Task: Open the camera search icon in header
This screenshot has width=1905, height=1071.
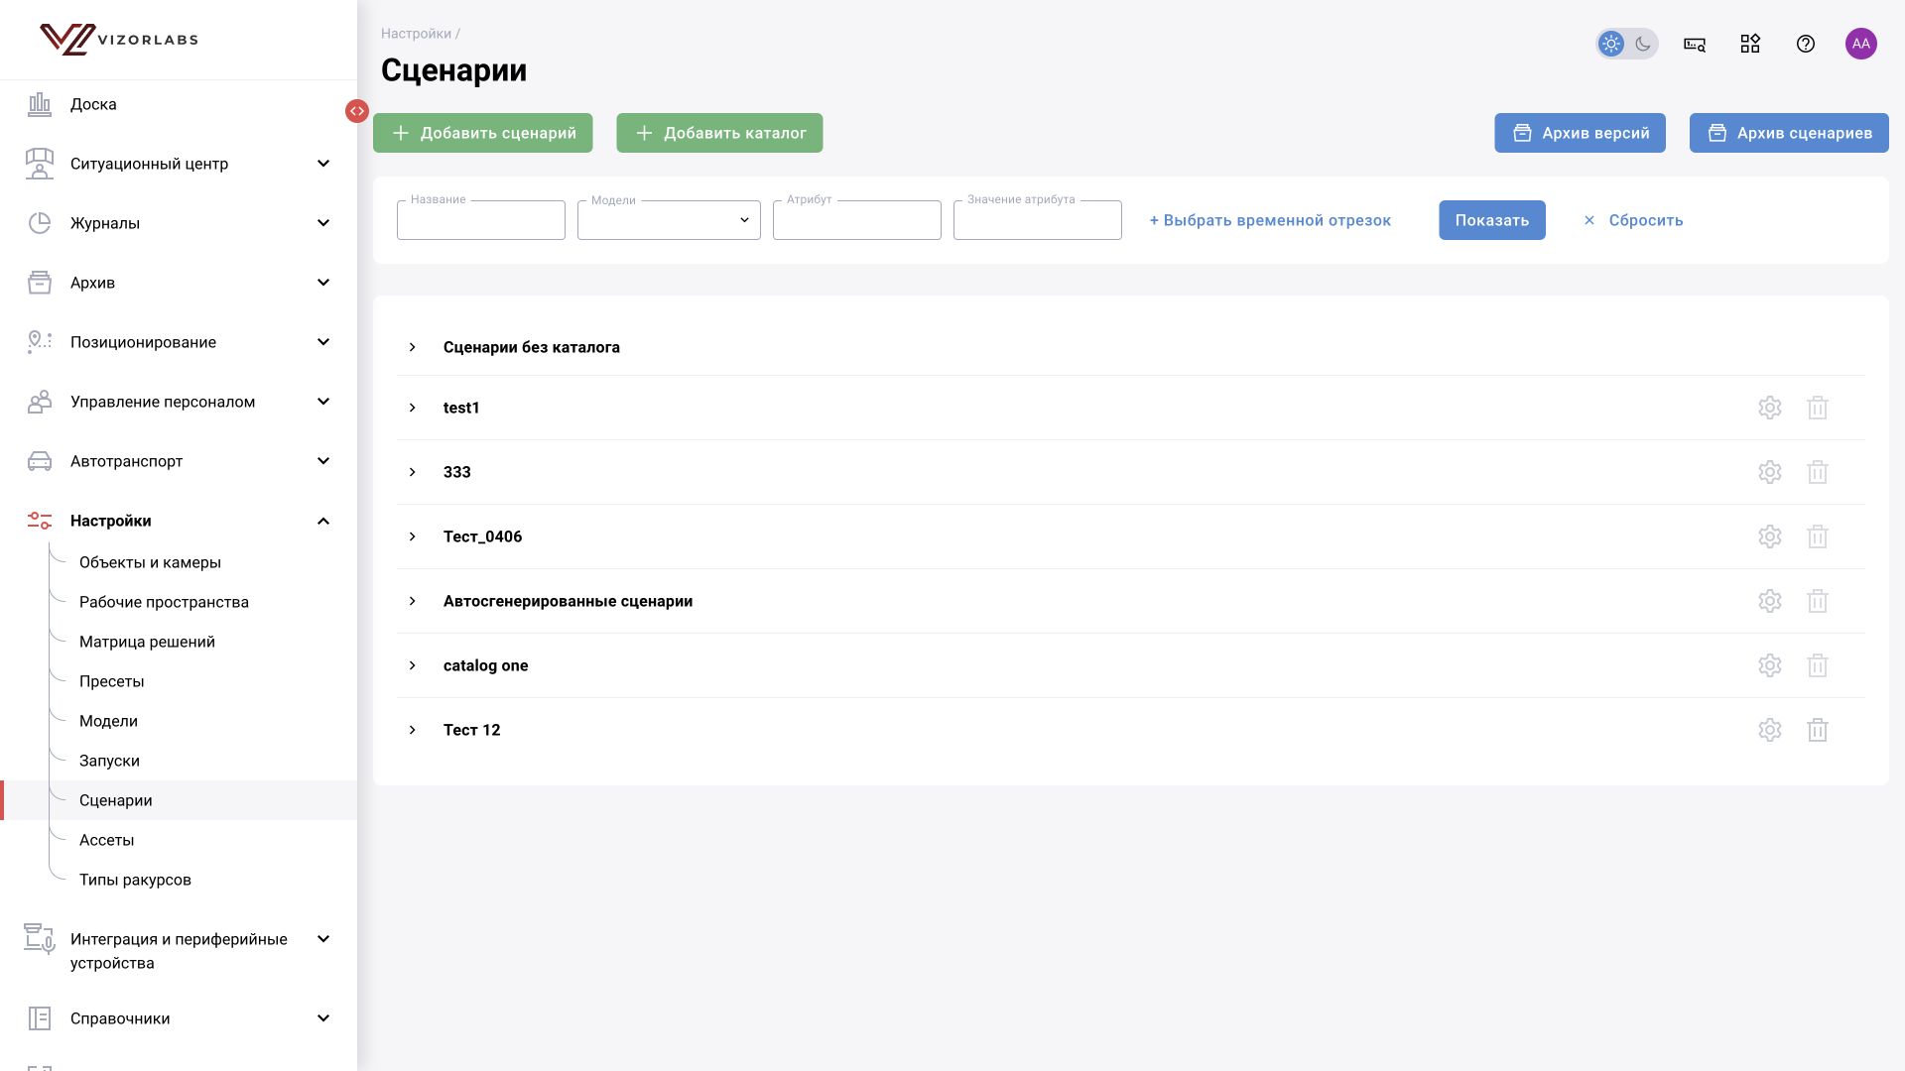Action: pyautogui.click(x=1695, y=44)
